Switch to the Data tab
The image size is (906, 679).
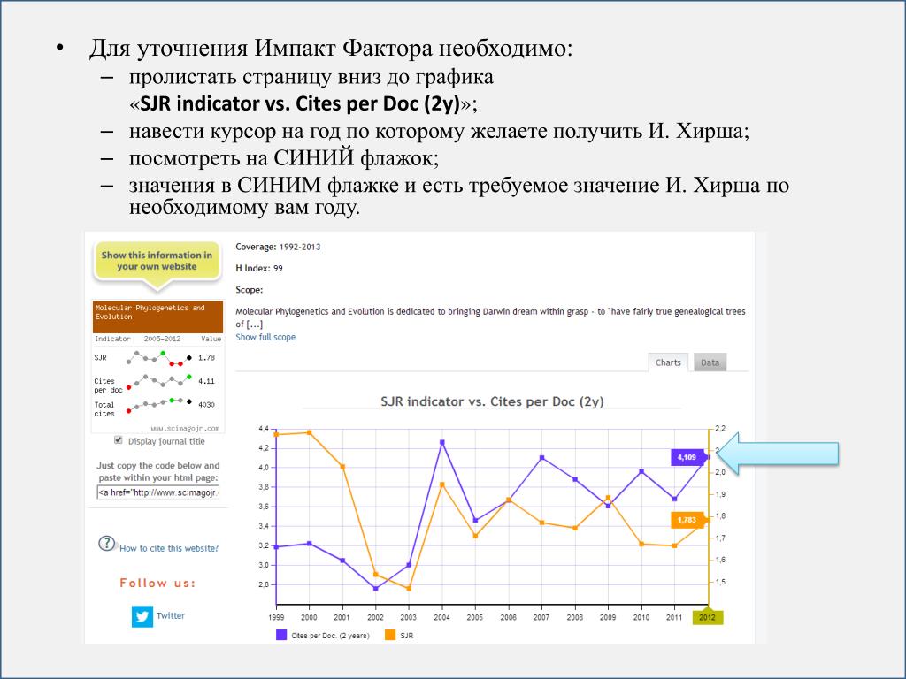point(710,362)
